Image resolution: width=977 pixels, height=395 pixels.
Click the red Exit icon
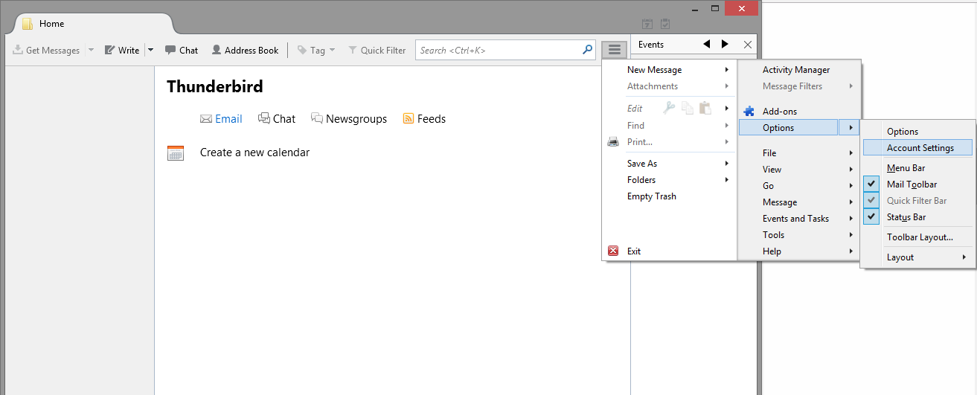[x=613, y=251]
